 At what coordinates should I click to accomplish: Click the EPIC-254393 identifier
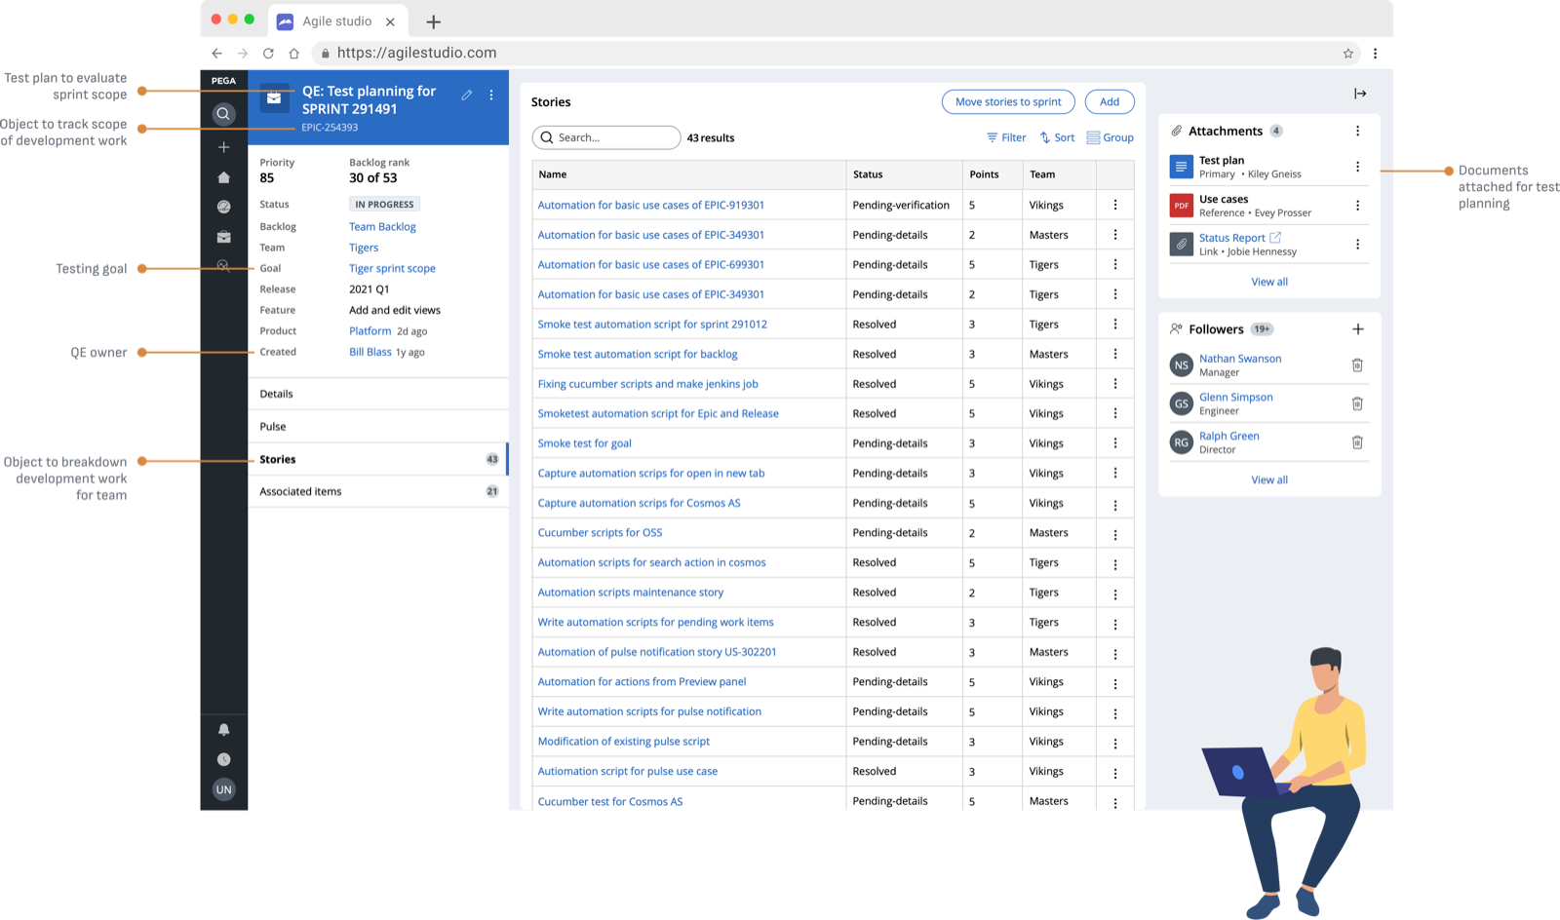click(330, 128)
